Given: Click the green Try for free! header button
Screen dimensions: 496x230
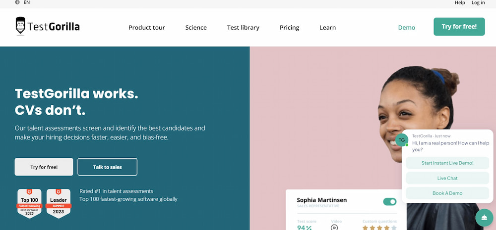Looking at the screenshot, I should (x=459, y=27).
